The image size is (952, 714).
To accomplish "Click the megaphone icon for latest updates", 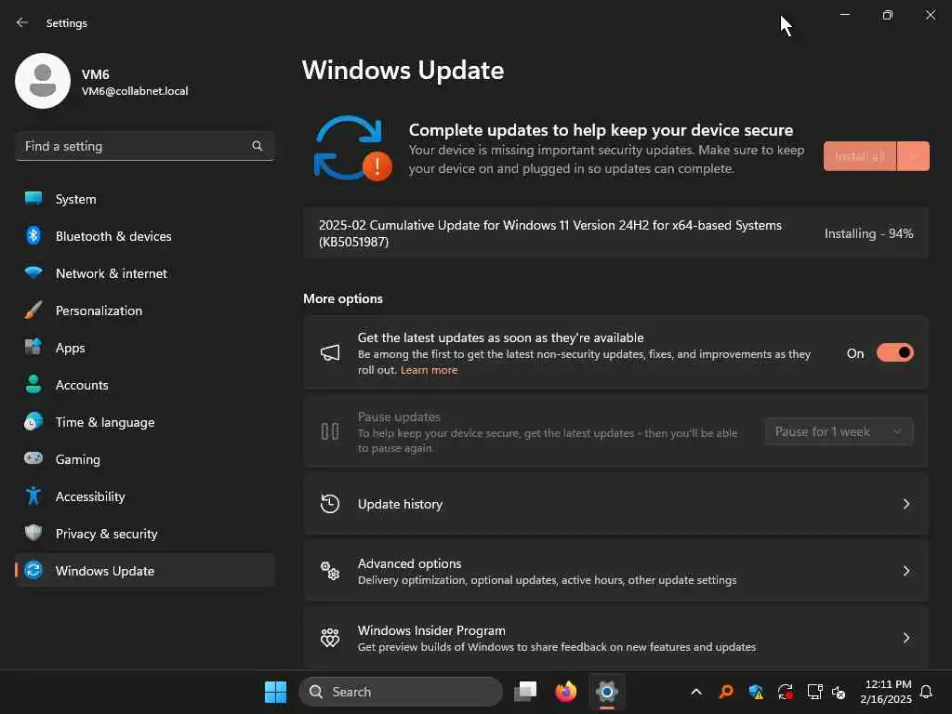I will [x=330, y=352].
